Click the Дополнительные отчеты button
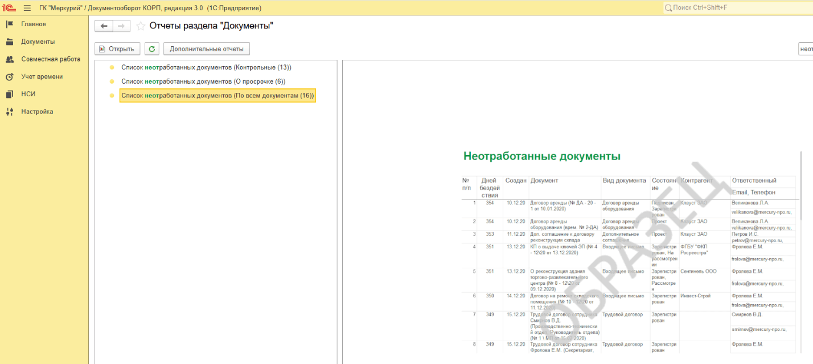Image resolution: width=813 pixels, height=364 pixels. tap(206, 49)
